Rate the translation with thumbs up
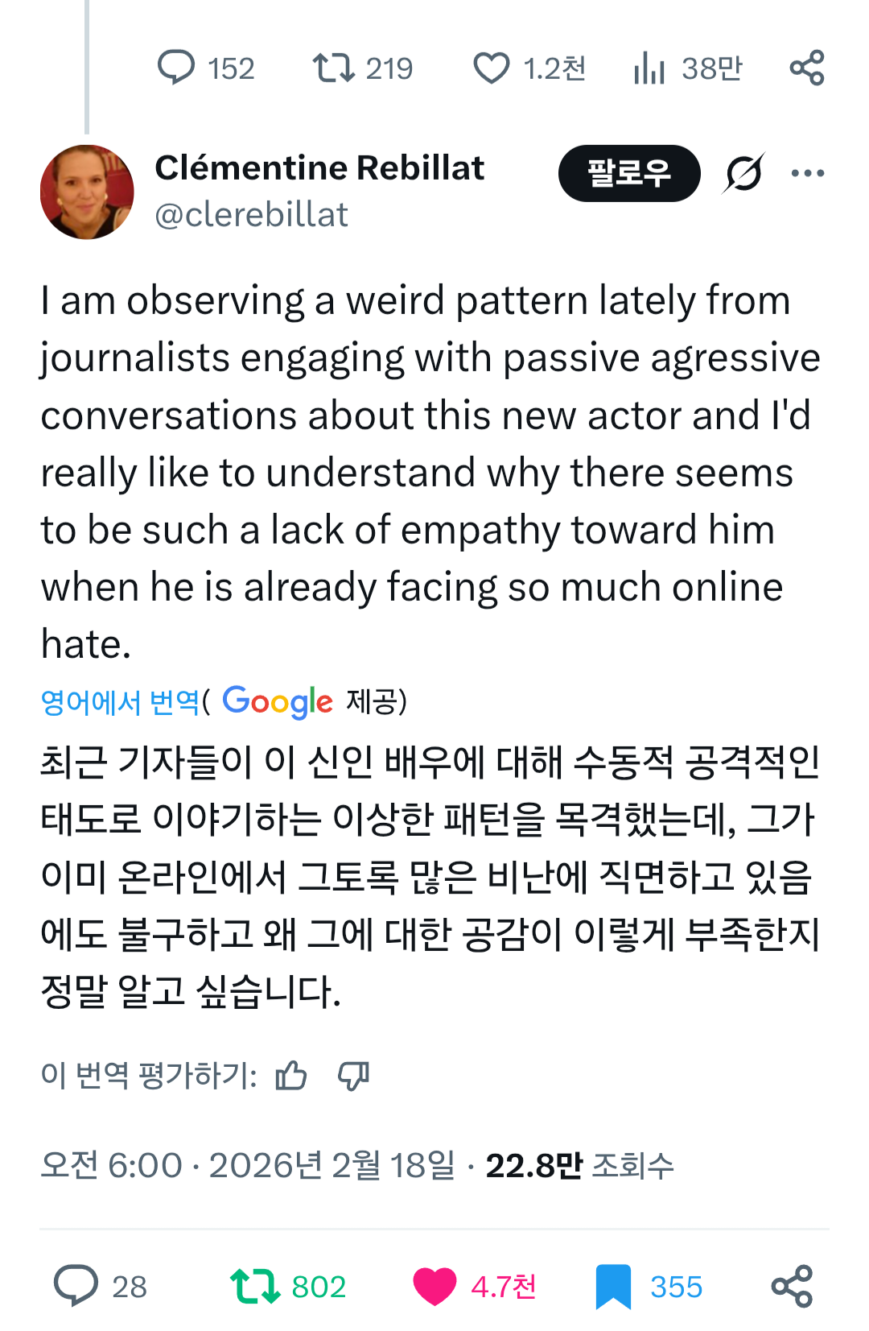This screenshot has width=869, height=1331. [x=290, y=1076]
